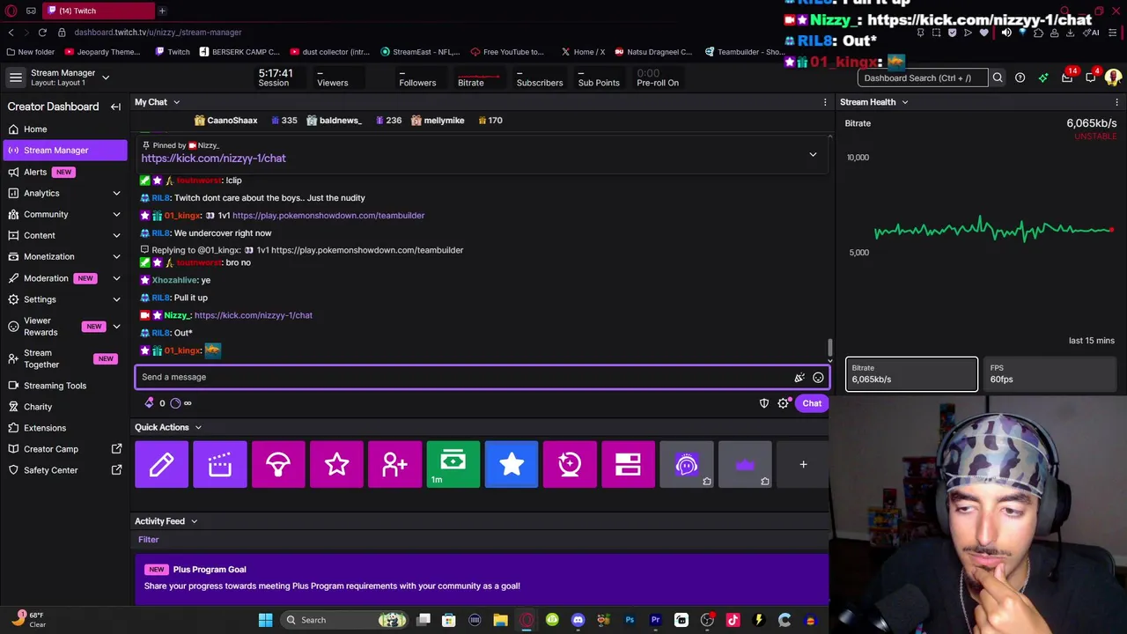Open Stream Together in the sidebar

[65, 358]
